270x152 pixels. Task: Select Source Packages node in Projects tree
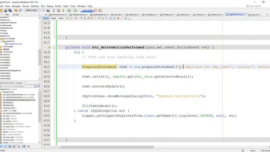click(9, 38)
